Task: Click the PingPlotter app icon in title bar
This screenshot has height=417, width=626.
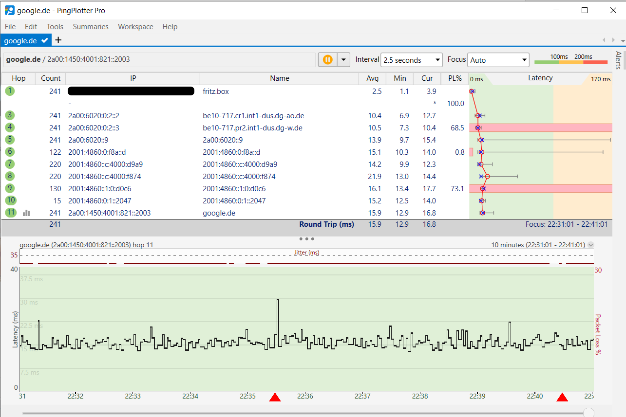Action: pyautogui.click(x=9, y=10)
